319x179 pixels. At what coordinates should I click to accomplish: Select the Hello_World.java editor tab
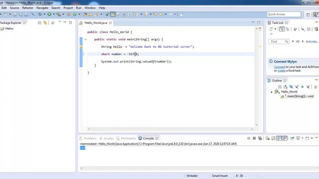pos(96,23)
